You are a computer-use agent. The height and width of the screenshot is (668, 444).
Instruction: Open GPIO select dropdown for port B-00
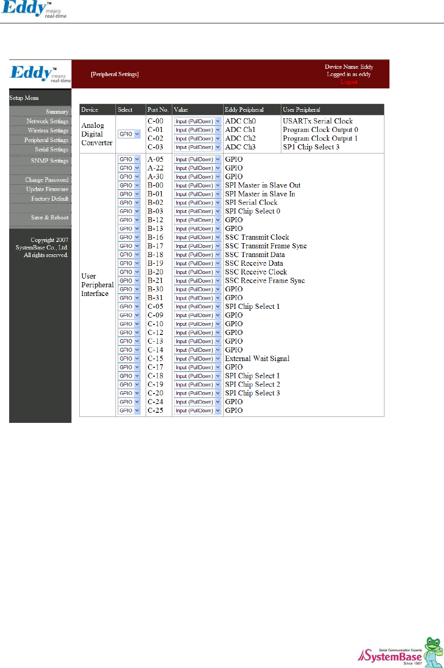coord(129,186)
